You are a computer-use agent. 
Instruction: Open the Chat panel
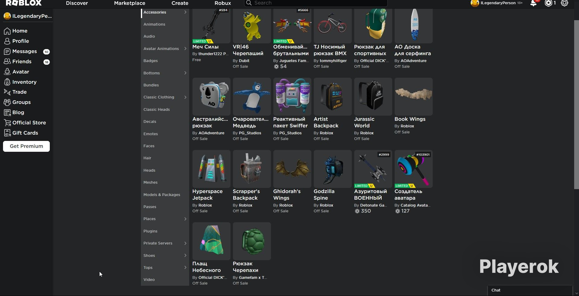pos(530,290)
